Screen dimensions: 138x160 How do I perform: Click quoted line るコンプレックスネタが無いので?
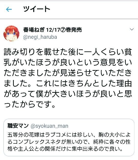pos(69,142)
